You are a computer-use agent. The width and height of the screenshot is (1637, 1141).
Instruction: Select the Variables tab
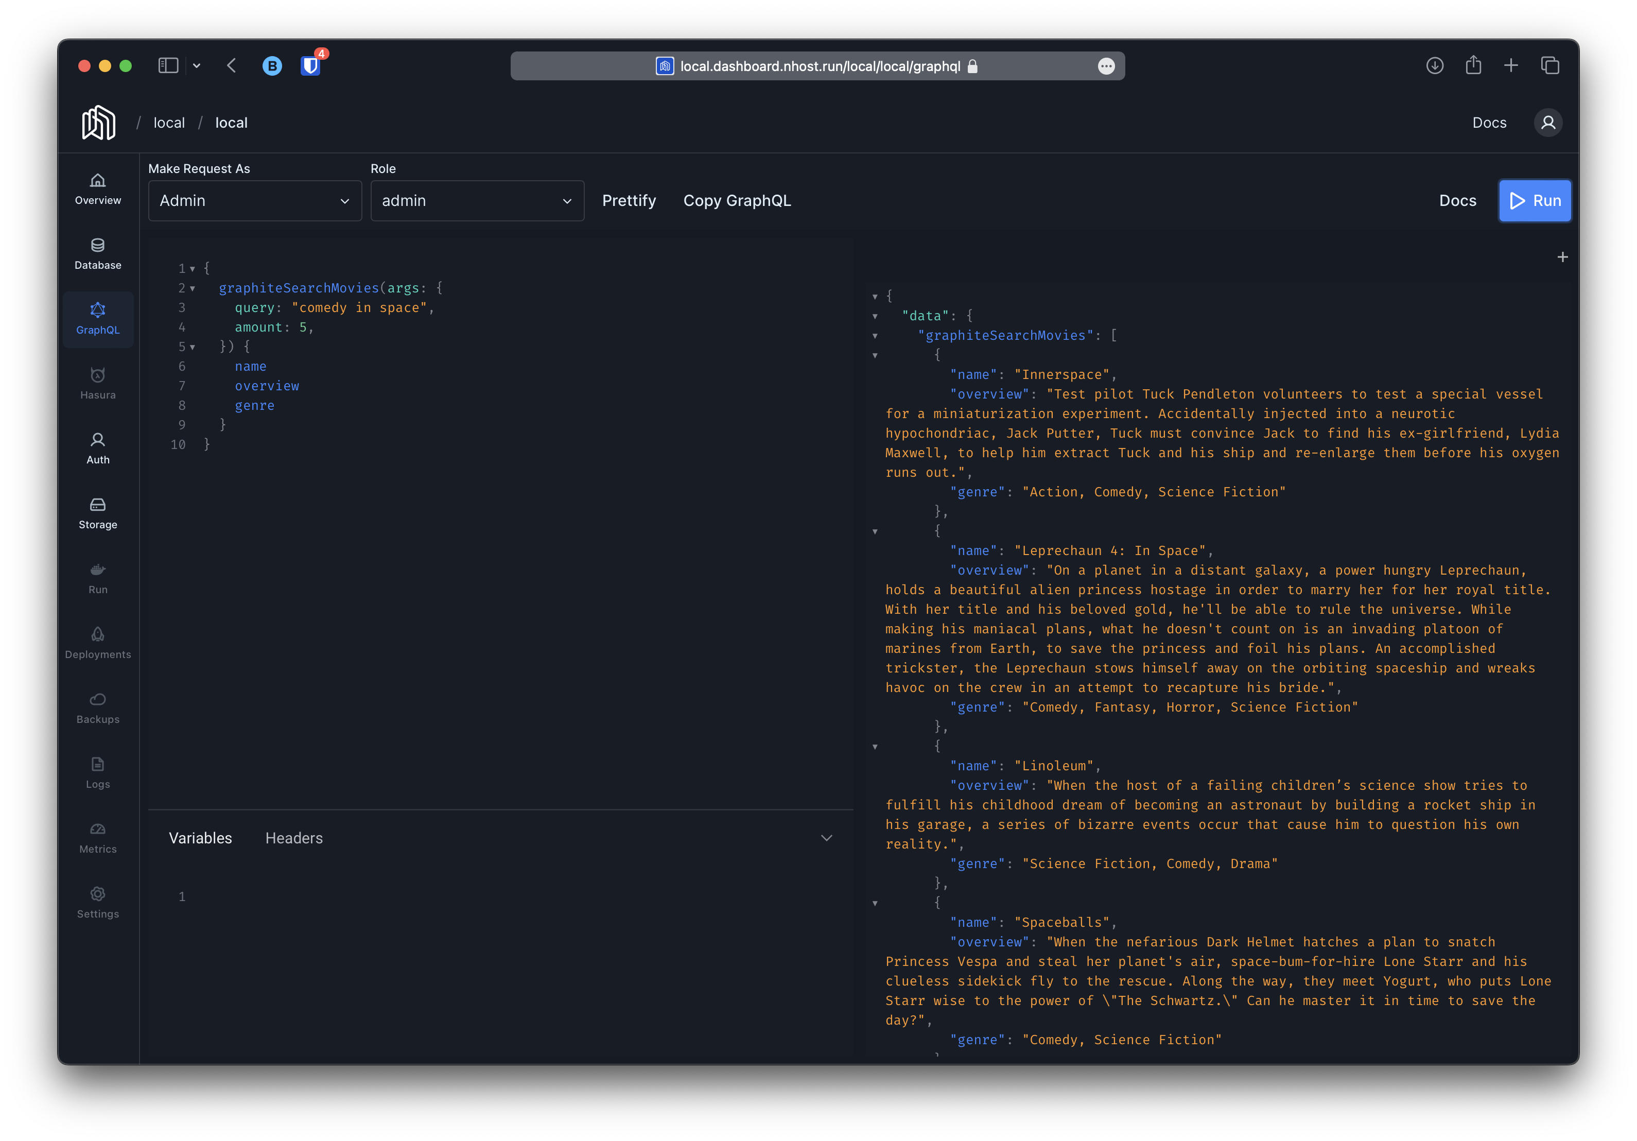click(200, 838)
